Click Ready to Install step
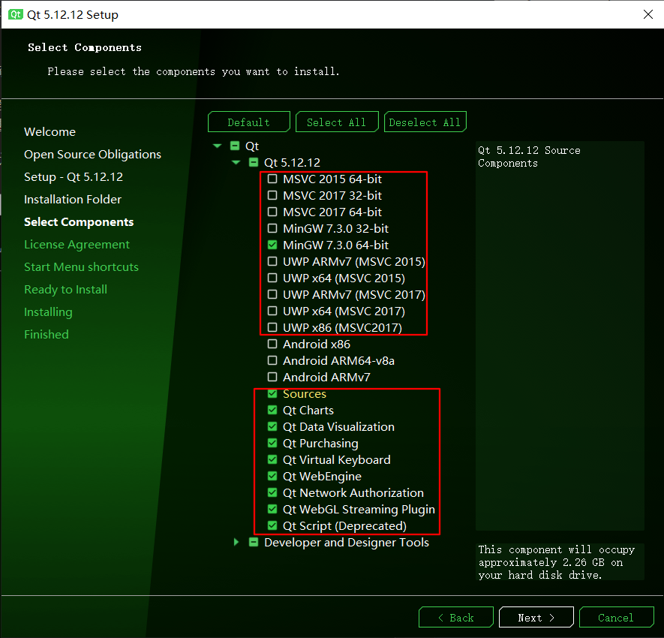Viewport: 664px width, 638px height. point(65,289)
